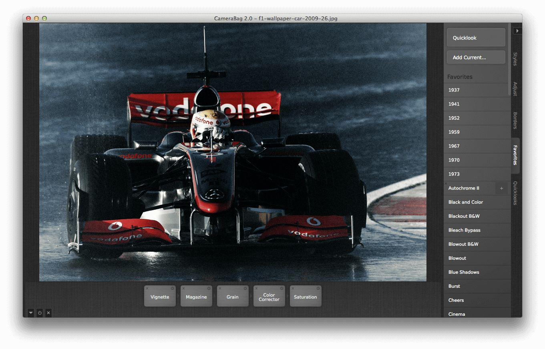The width and height of the screenshot is (545, 349).
Task: Apply the 1967 favorite style
Action: click(477, 146)
